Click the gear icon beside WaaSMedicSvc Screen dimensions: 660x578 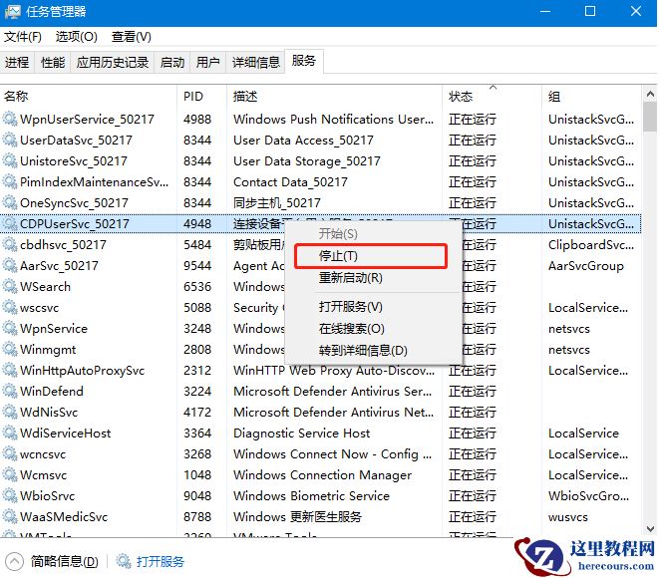pos(10,517)
